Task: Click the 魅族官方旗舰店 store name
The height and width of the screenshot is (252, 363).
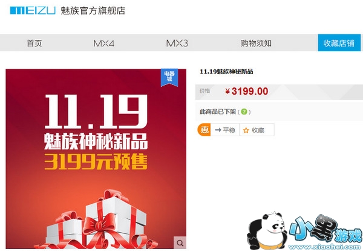Action: coord(93,11)
